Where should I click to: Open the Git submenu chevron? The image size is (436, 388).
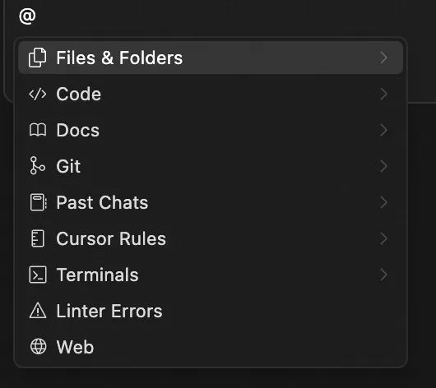383,166
